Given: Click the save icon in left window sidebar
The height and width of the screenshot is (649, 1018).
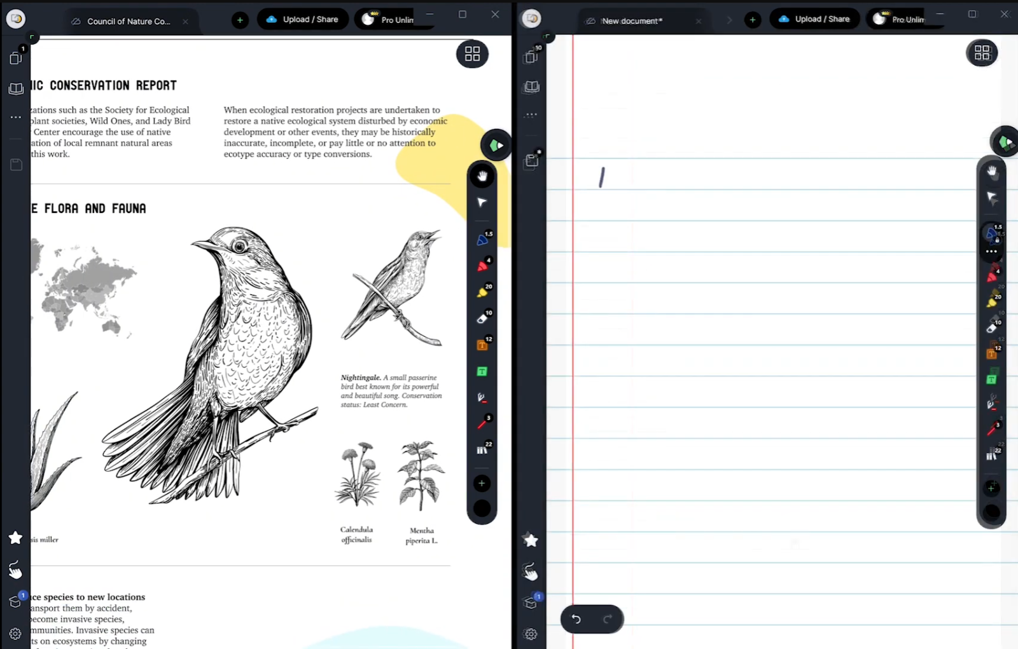Looking at the screenshot, I should point(17,165).
